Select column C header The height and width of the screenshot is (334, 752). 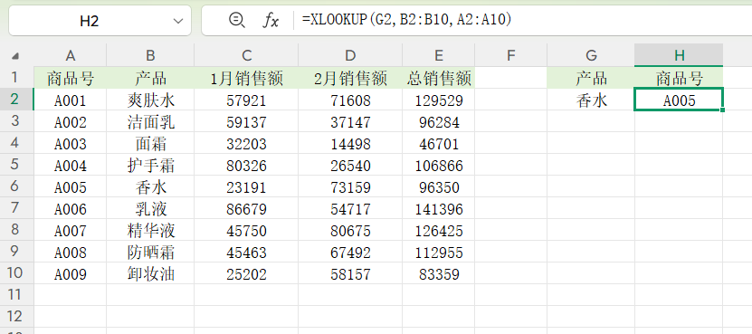coord(246,56)
